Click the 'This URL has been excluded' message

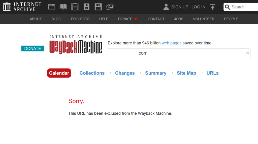click(x=120, y=113)
